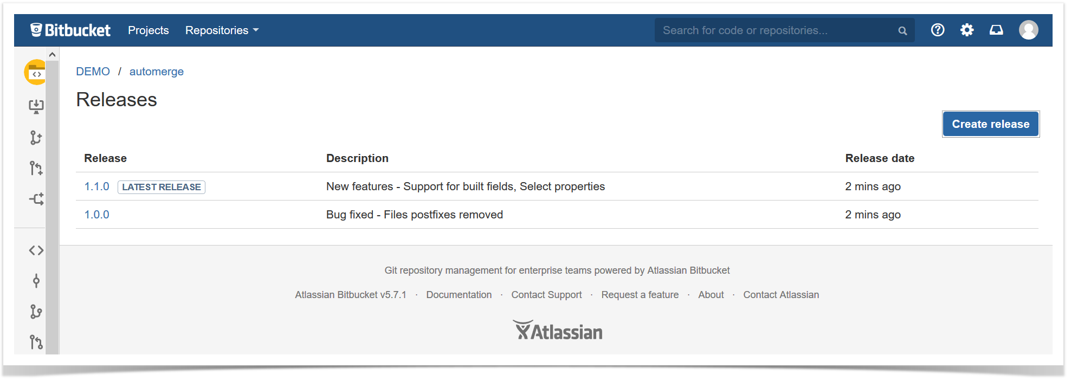Viewport: 1071px width, 381px height.
Task: Open the repository avatar icon in sidebar
Action: [35, 72]
